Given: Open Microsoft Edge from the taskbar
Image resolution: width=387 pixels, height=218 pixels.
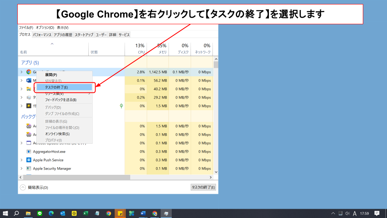Looking at the screenshot, I should (x=51, y=213).
